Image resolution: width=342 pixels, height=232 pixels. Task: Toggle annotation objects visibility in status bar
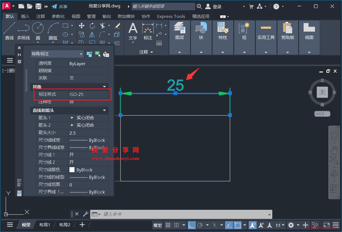pos(252,225)
